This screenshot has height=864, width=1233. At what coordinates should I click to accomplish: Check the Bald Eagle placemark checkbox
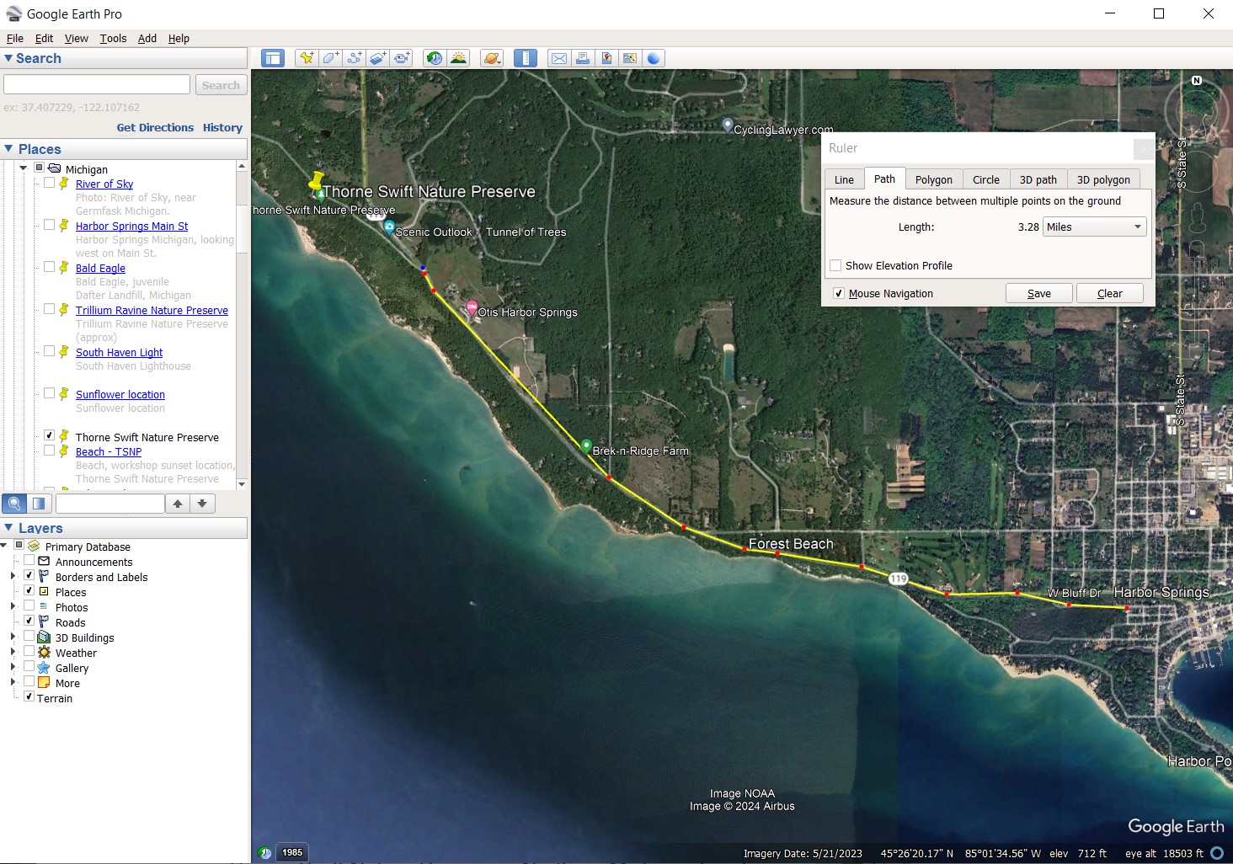(x=49, y=267)
